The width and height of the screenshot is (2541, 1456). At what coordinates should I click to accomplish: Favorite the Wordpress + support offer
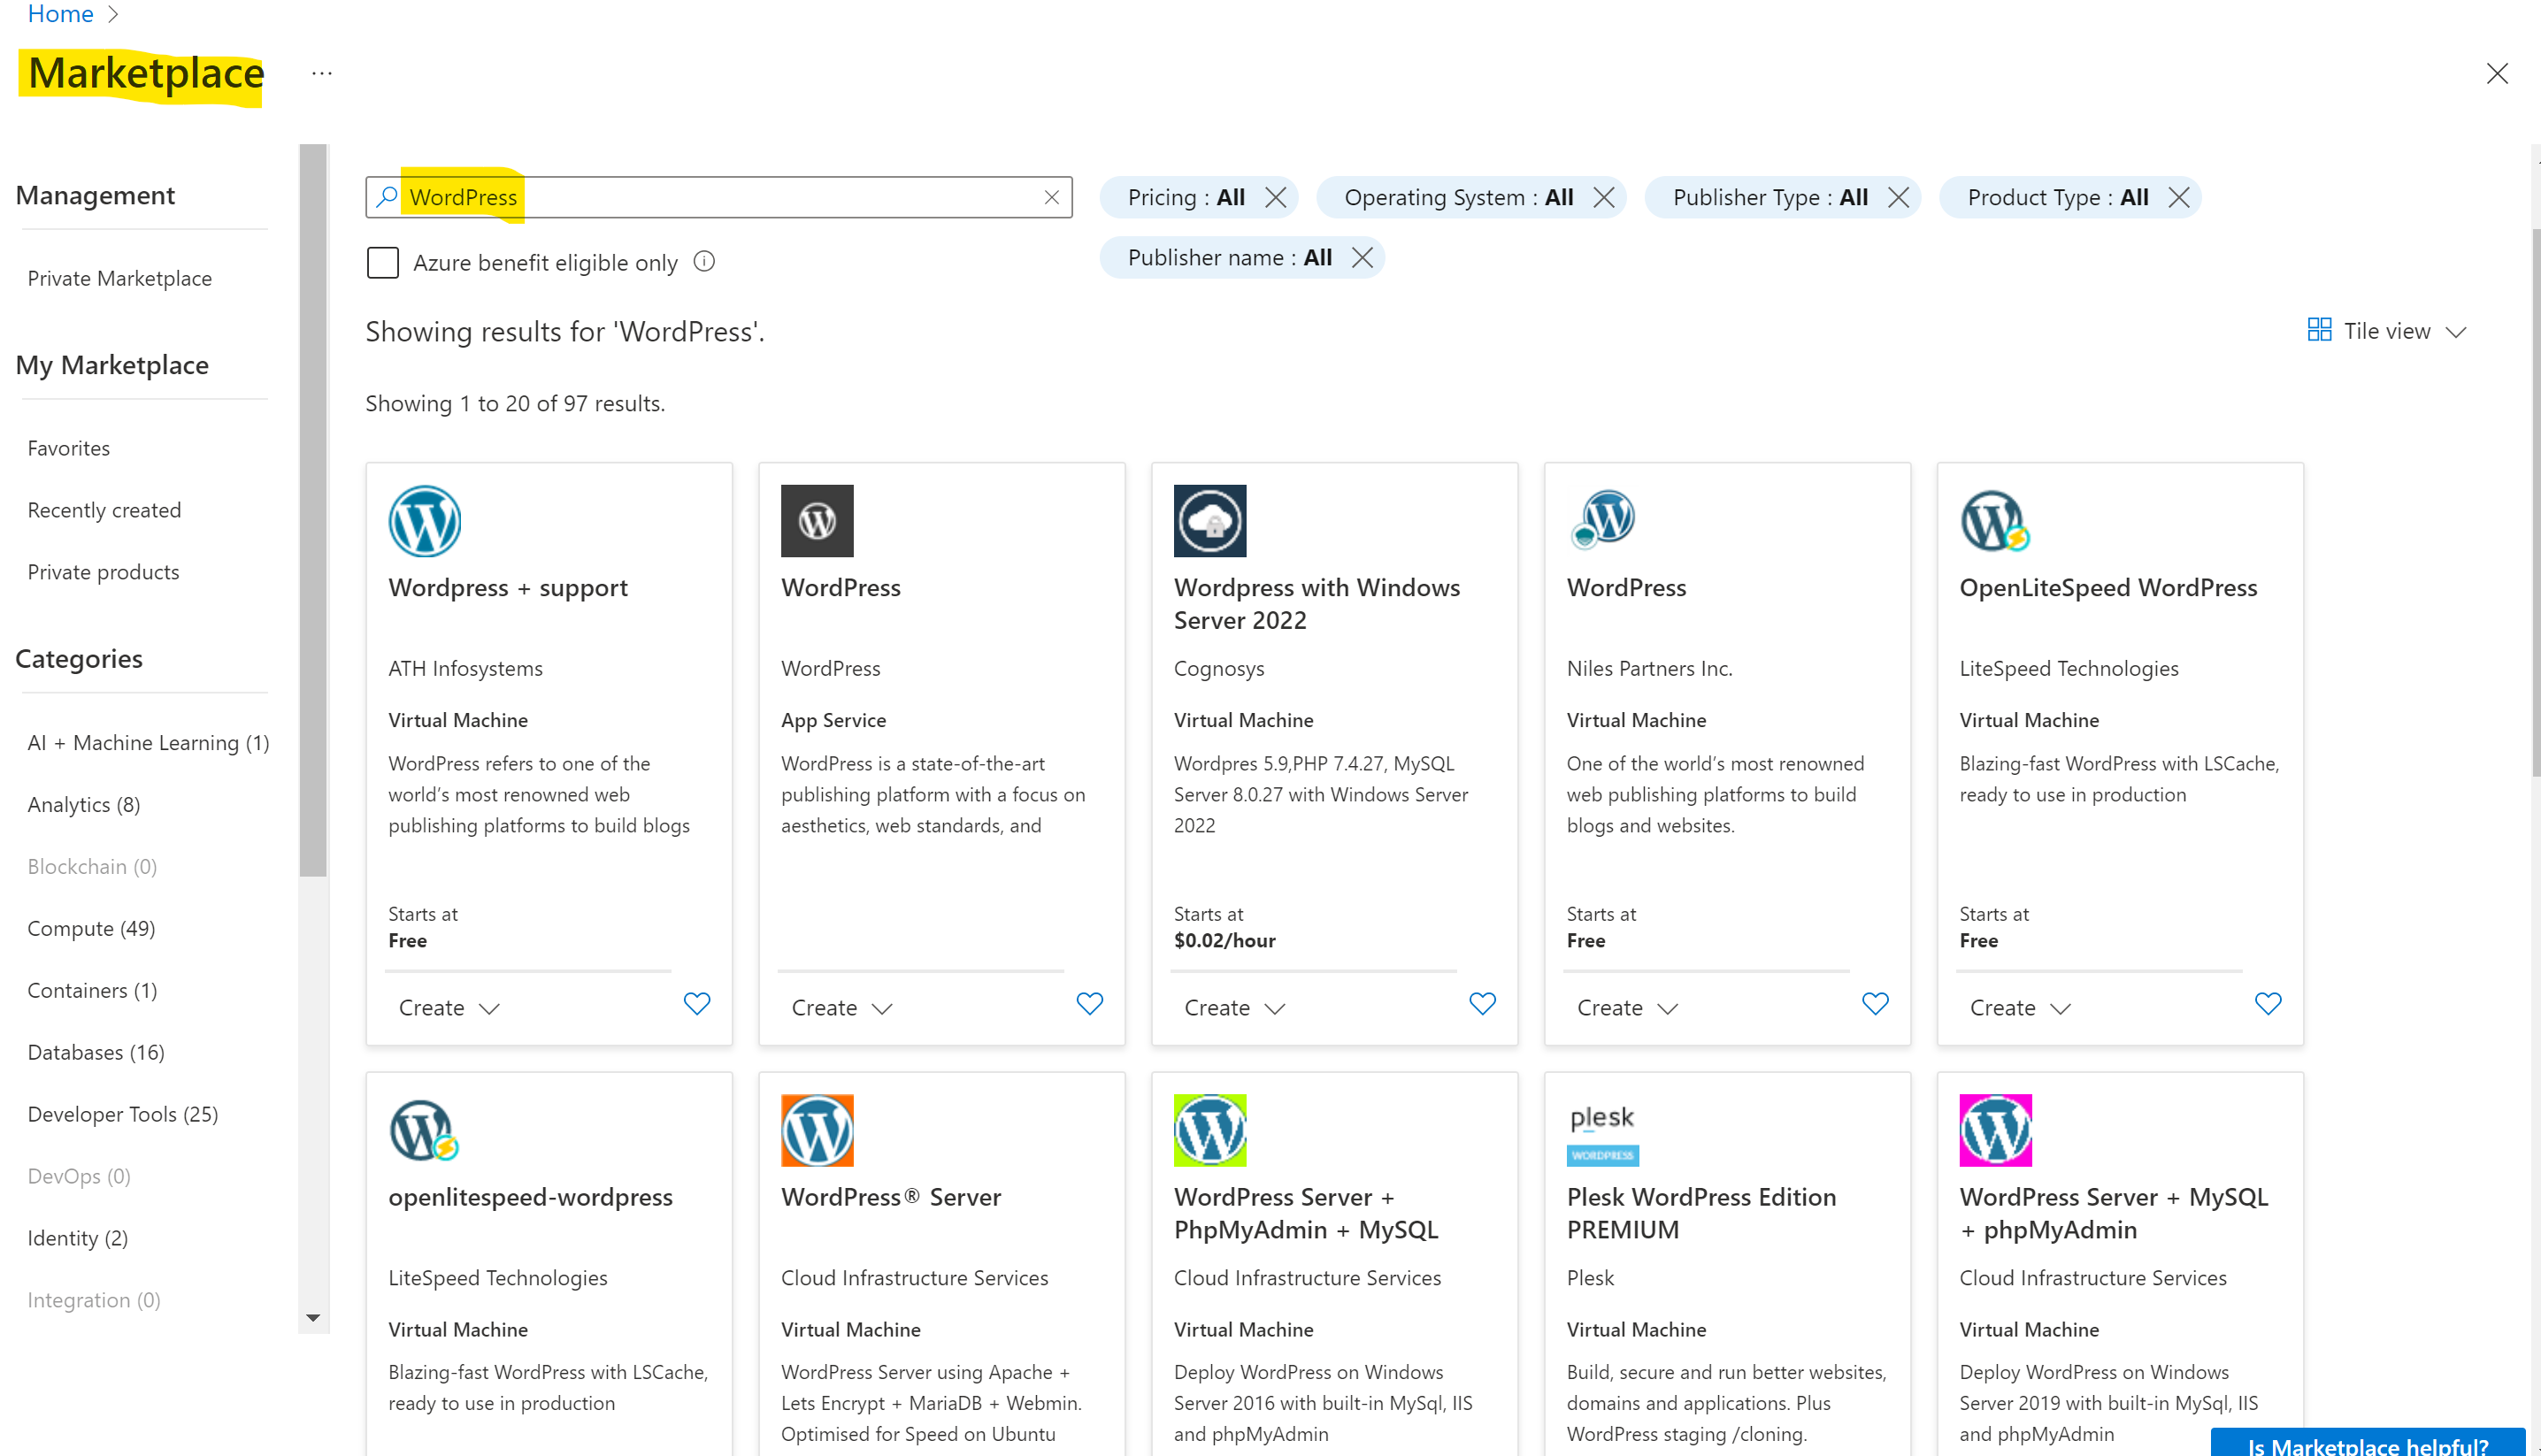[697, 1003]
